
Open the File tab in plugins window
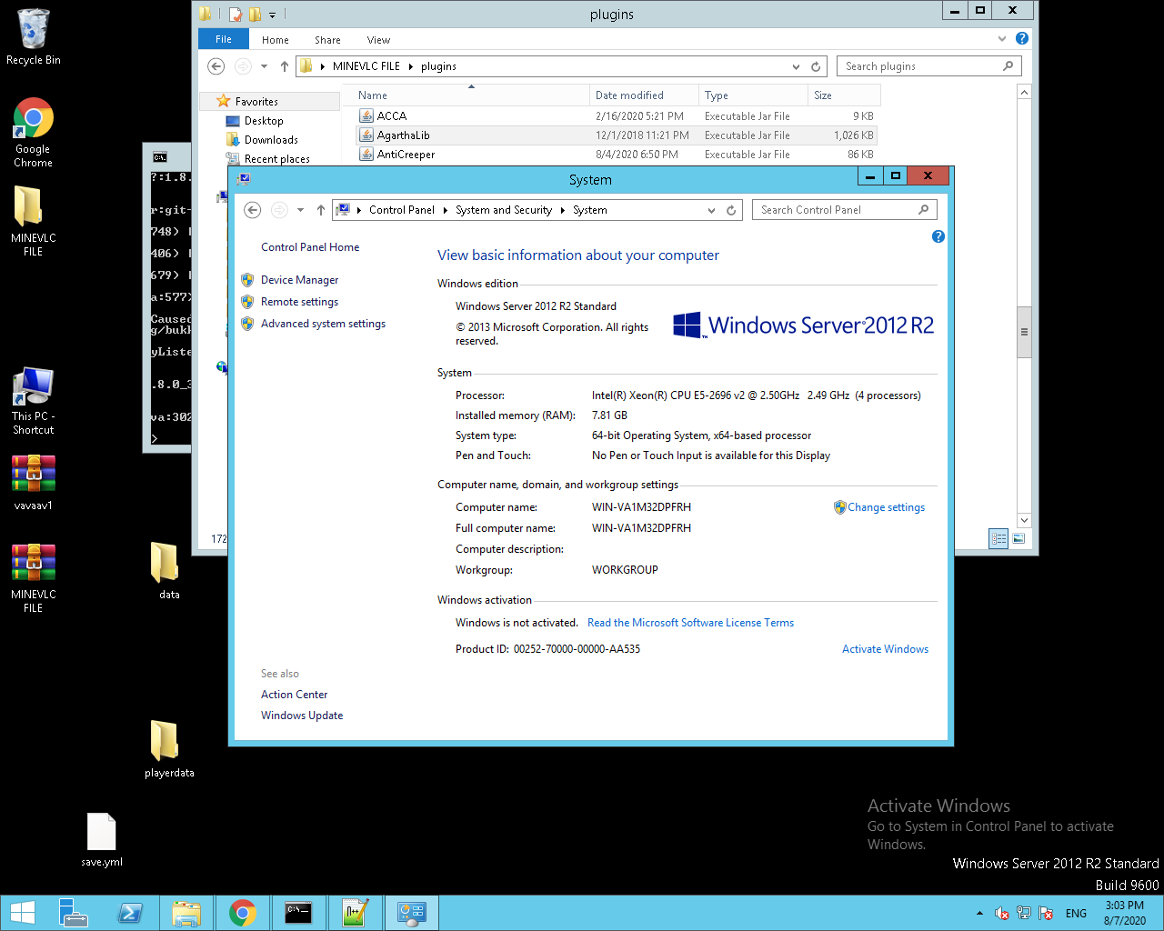click(224, 39)
